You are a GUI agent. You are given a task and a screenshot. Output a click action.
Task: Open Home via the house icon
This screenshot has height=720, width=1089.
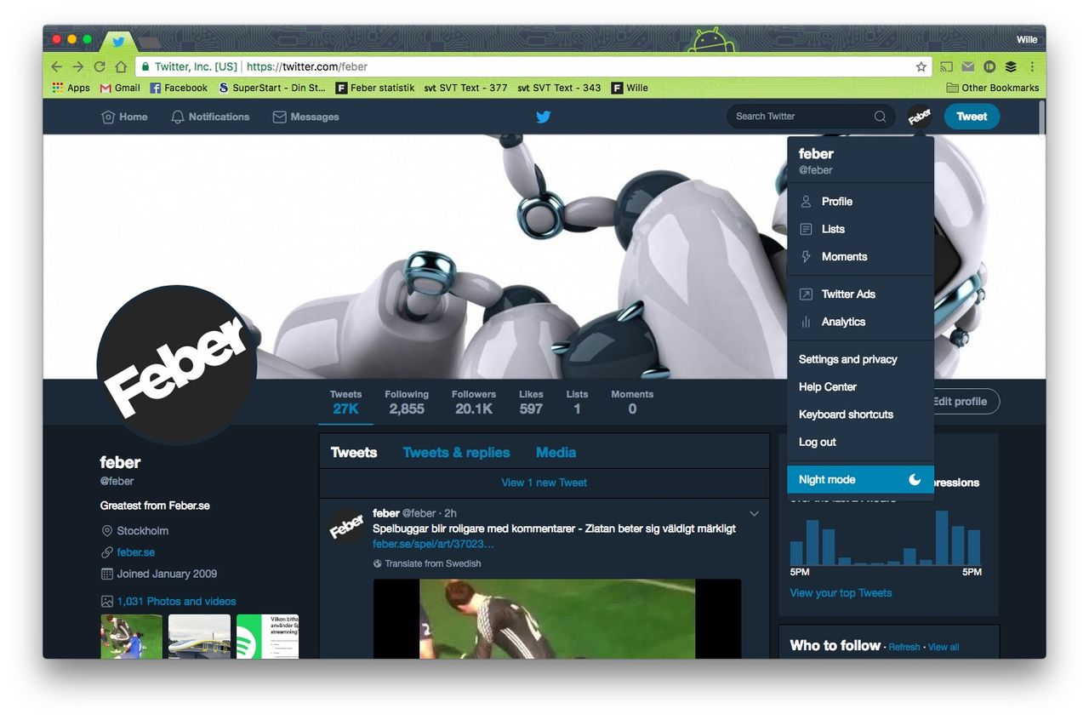pos(108,117)
